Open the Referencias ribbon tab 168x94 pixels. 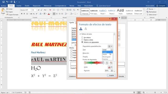(48, 6)
